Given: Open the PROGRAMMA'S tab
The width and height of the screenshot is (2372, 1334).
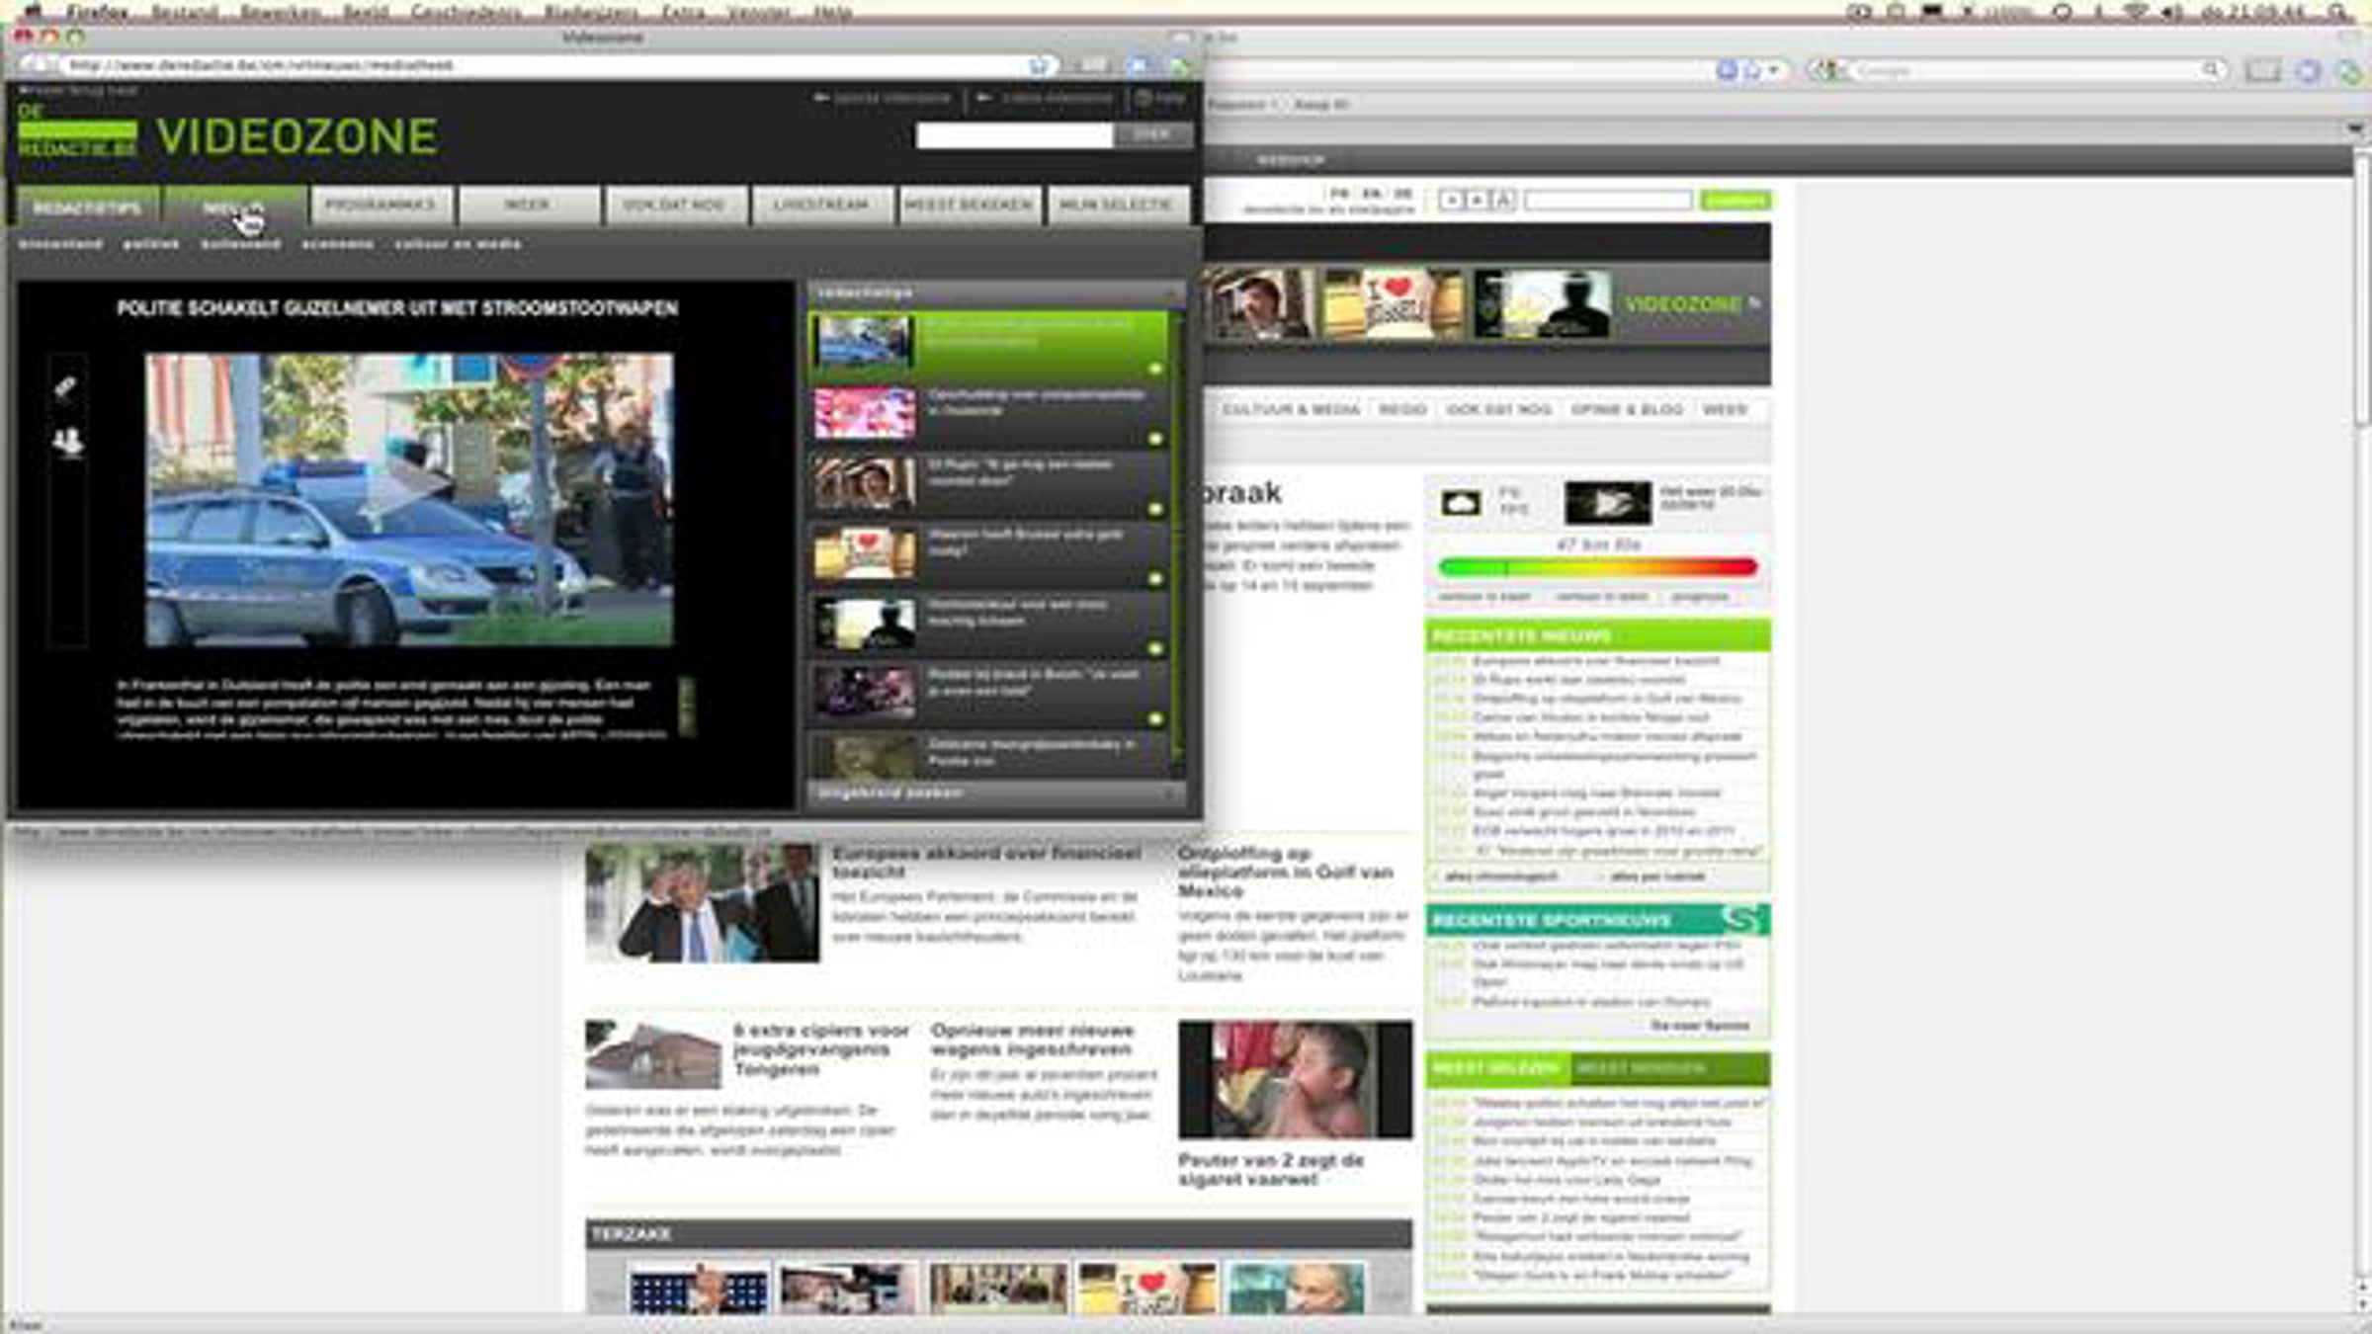Looking at the screenshot, I should pos(381,206).
